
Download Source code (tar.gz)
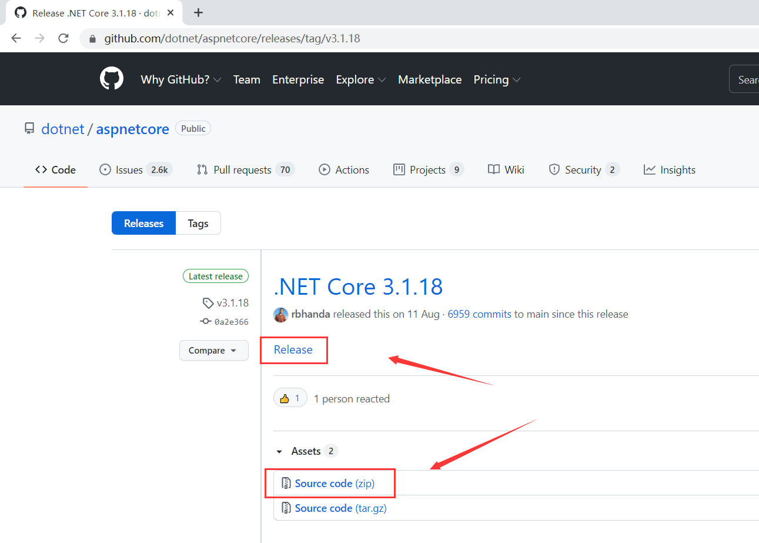click(340, 508)
